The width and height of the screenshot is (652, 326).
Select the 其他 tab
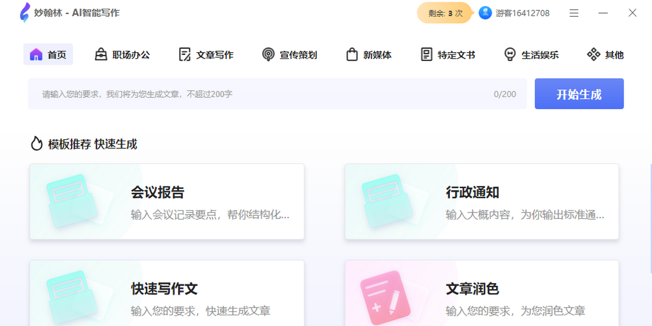click(x=605, y=54)
